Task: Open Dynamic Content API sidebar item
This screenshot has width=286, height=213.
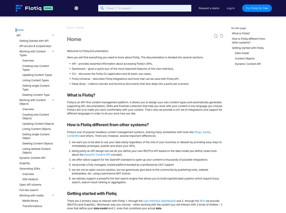Action: pyautogui.click(x=32, y=158)
